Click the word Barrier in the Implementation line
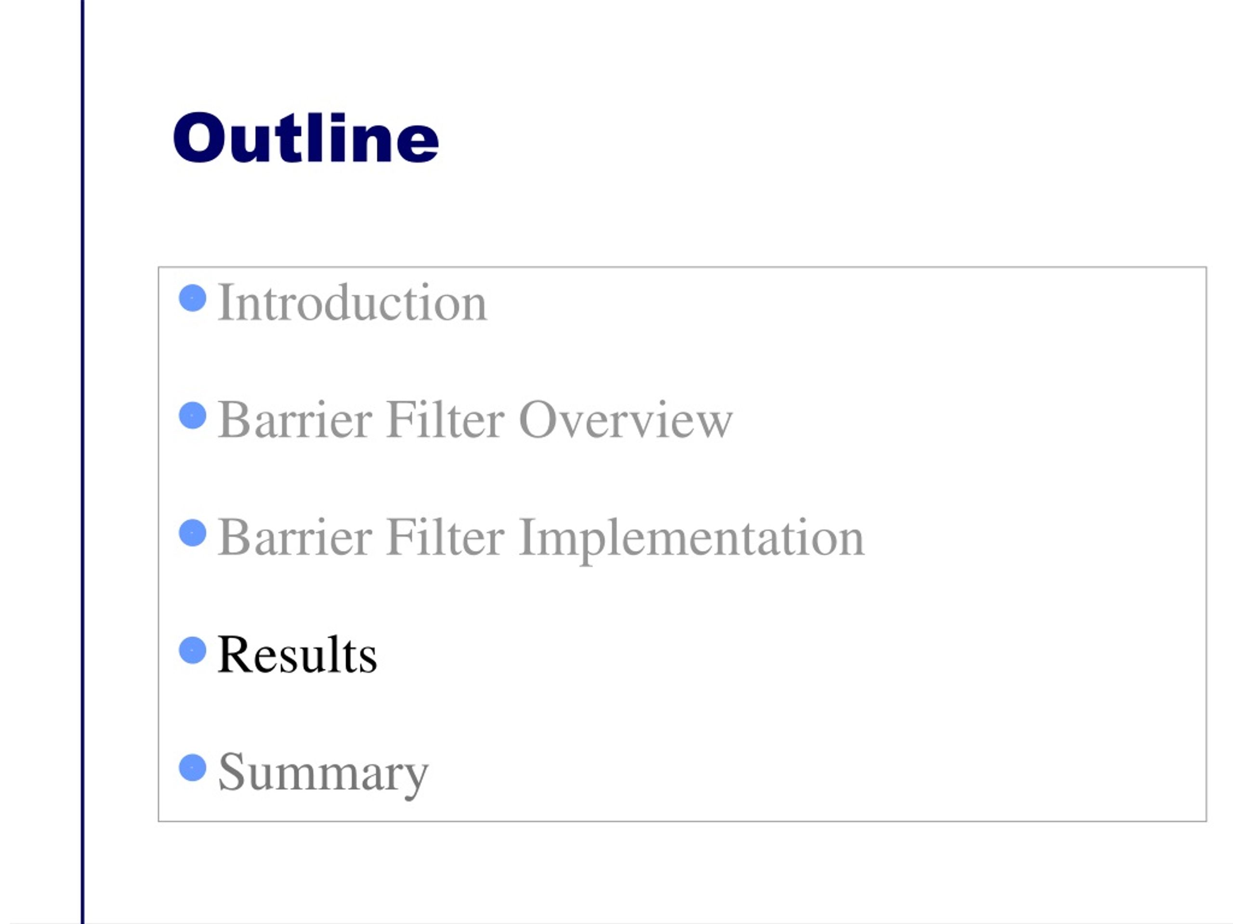Screen dimensions: 1233x924 click(295, 537)
